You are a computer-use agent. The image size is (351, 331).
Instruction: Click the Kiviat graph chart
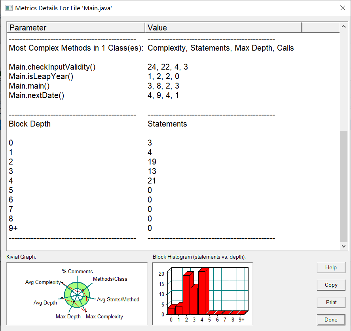77,294
